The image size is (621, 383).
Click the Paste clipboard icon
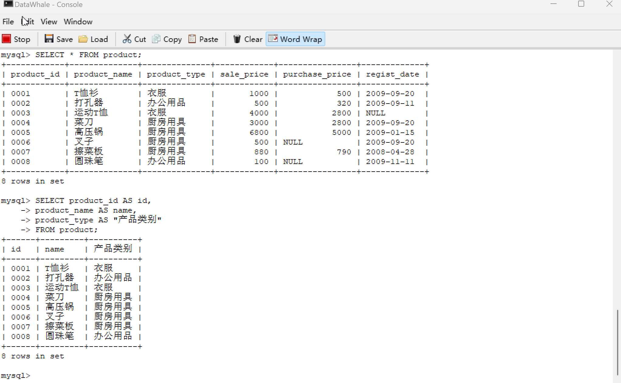click(x=192, y=39)
